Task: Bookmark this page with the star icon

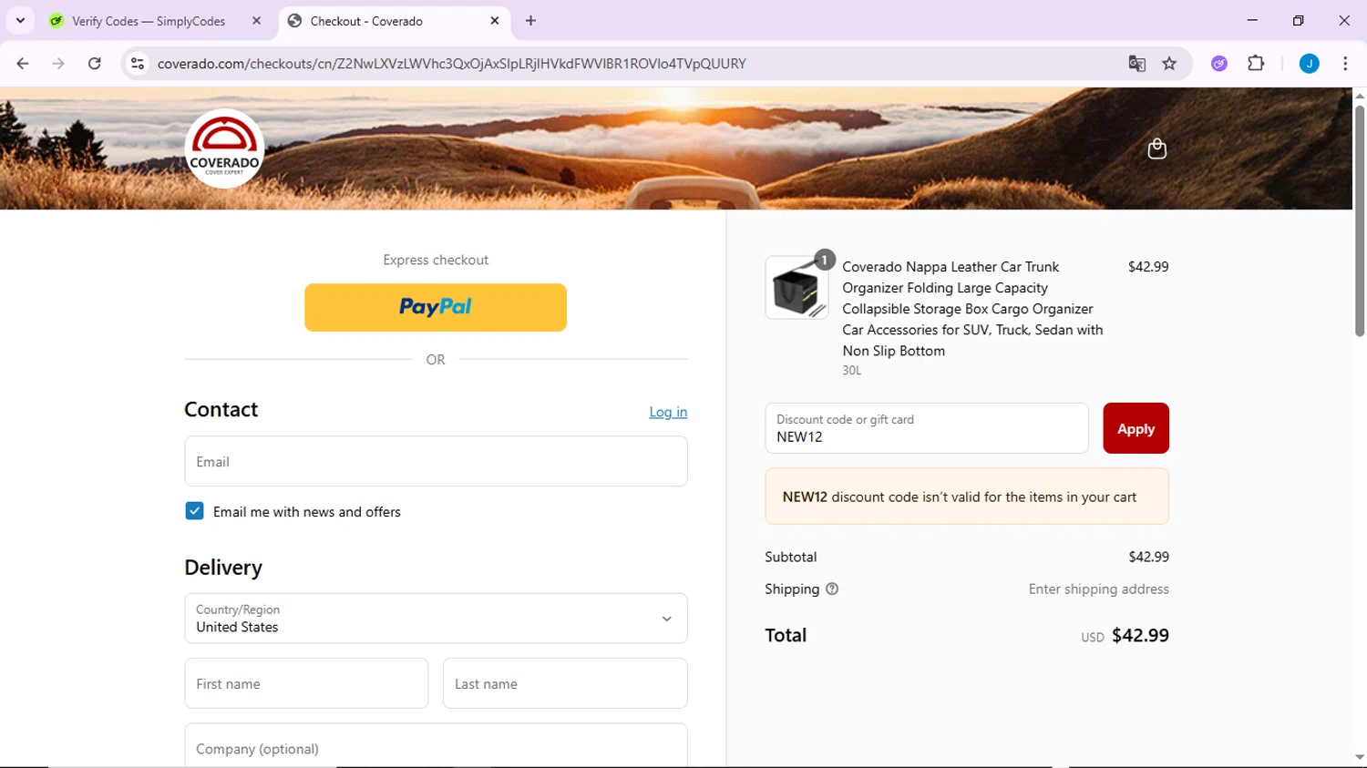Action: [x=1169, y=64]
